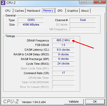Click the RAS# Precharge (tRP) label
Viewport: 107px width, 106px height.
point(35,59)
